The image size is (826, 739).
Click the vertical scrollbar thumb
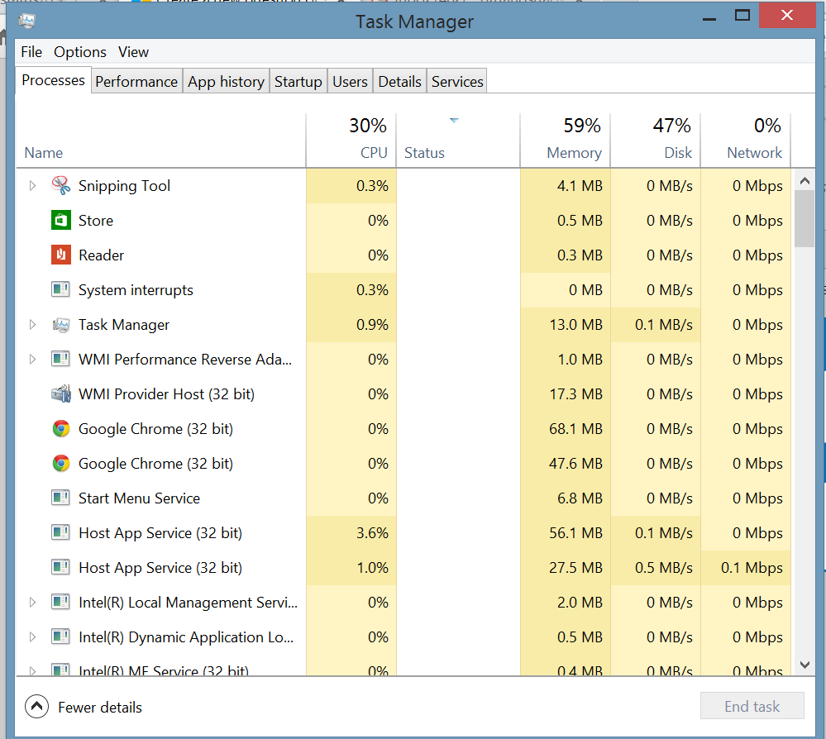[805, 218]
